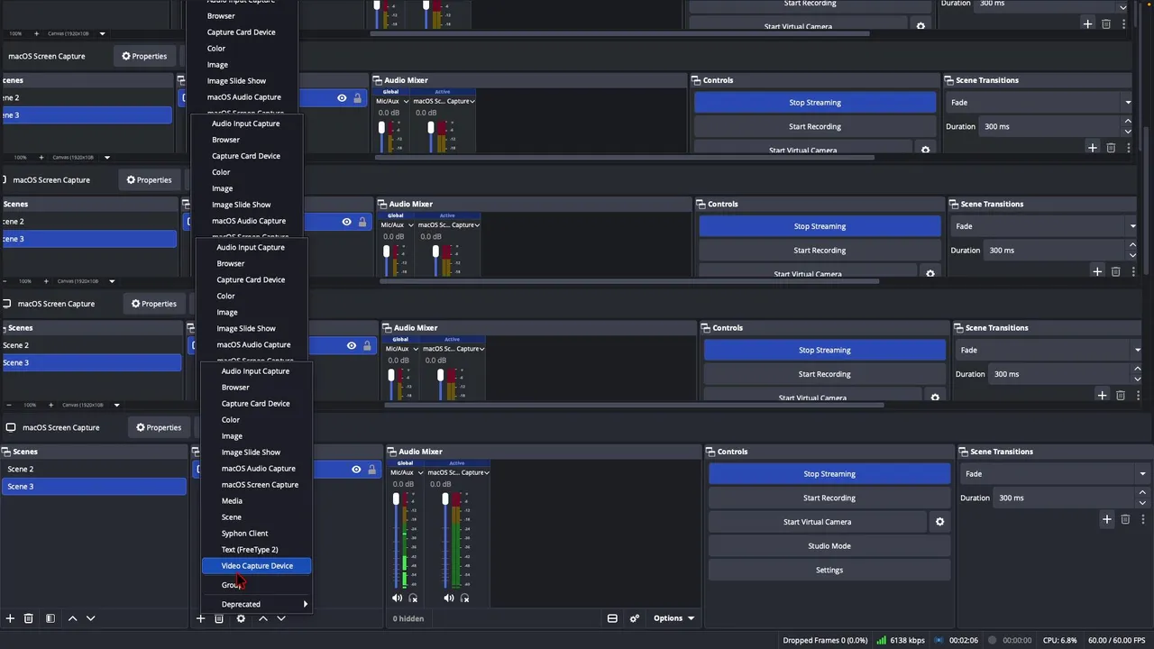Viewport: 1154px width, 649px height.
Task: Open advanced audio properties gears icon
Action: click(635, 618)
